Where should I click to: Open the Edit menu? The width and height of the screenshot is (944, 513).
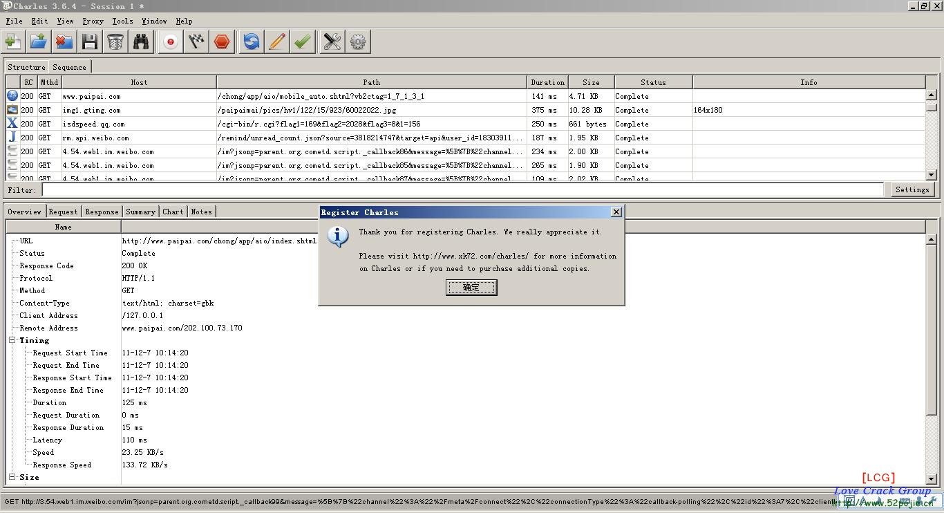click(40, 21)
